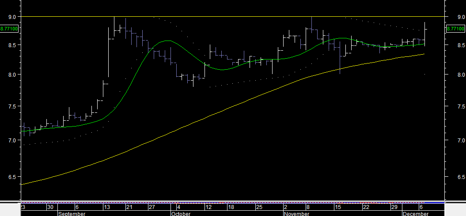Click the tall white breakout bar in mid-September
466x216 pixels.
(109, 52)
